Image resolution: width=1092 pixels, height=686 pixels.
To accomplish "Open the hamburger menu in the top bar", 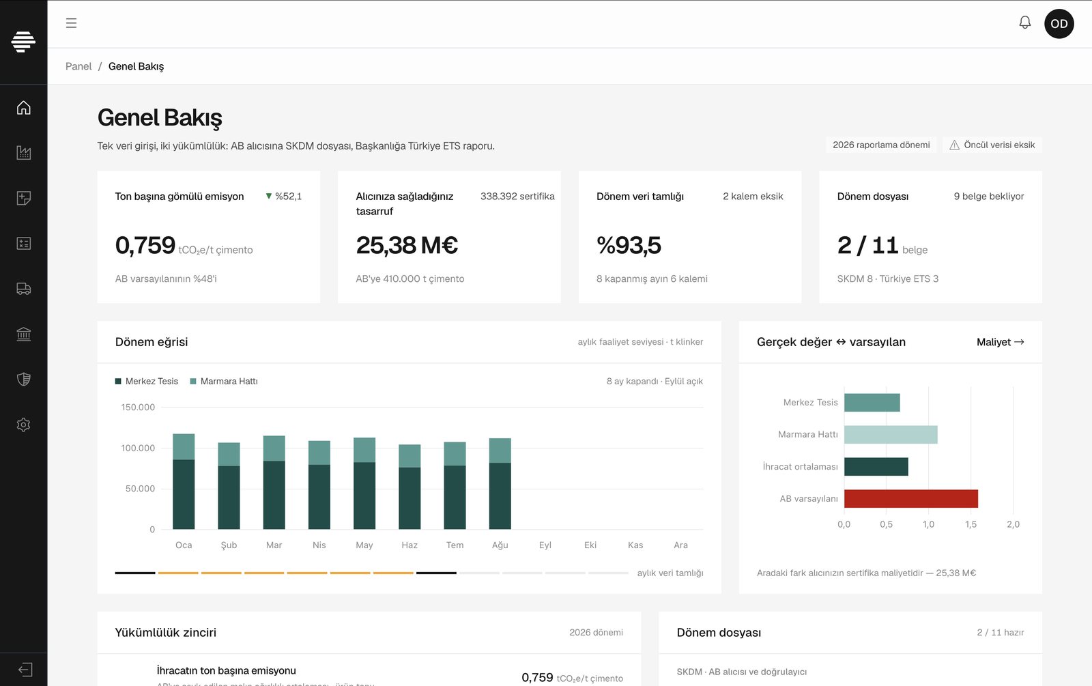I will tap(71, 23).
